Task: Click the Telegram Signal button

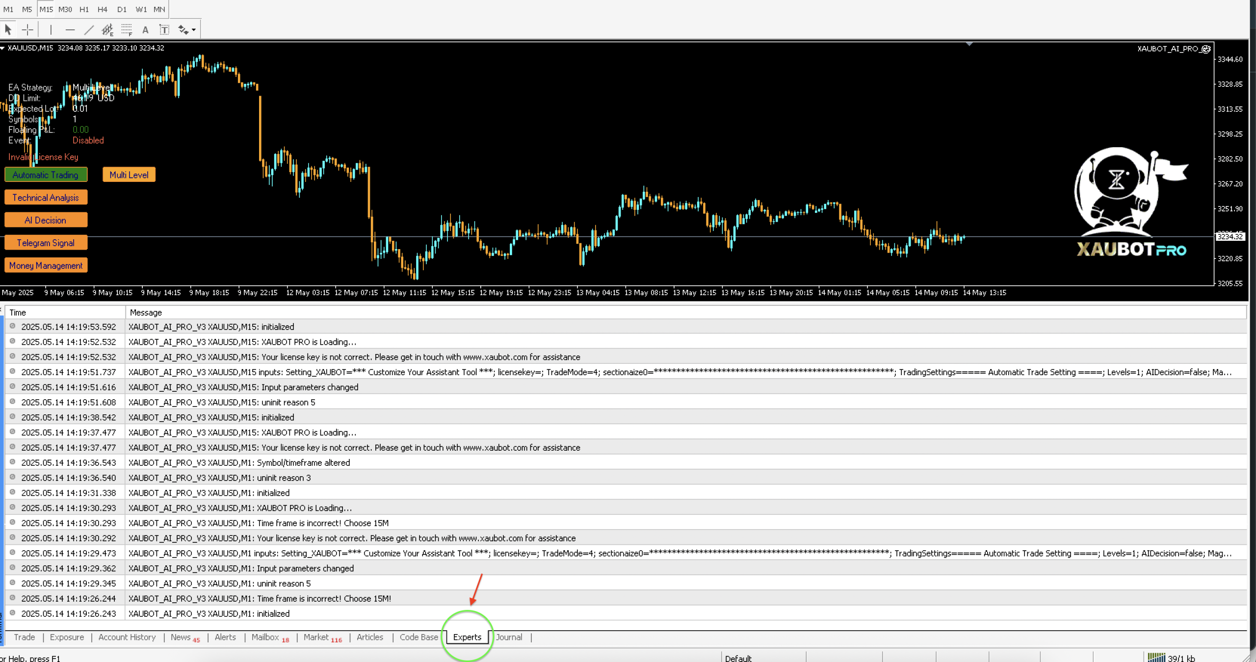Action: click(x=46, y=242)
